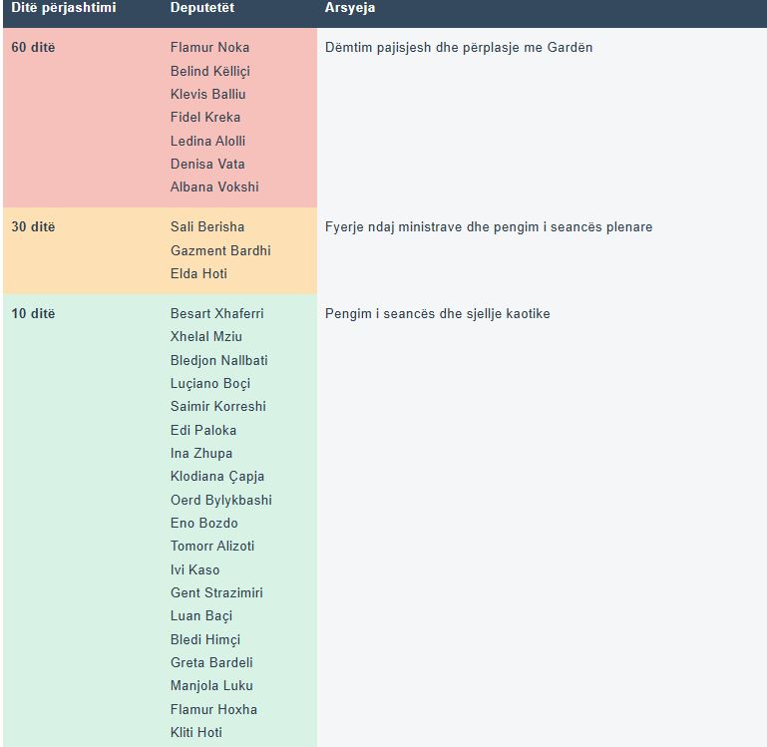Click the "Ditë përjashtimi" column header
Viewport: 767px width, 747px height.
[x=64, y=8]
